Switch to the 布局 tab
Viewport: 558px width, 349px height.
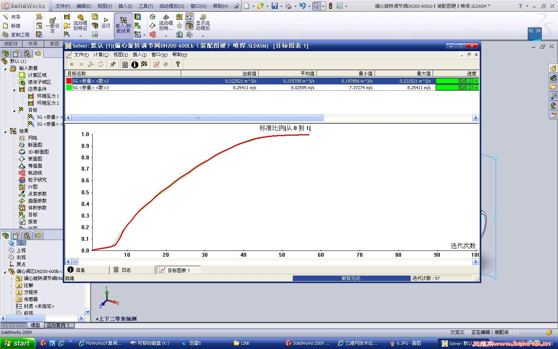[33, 44]
